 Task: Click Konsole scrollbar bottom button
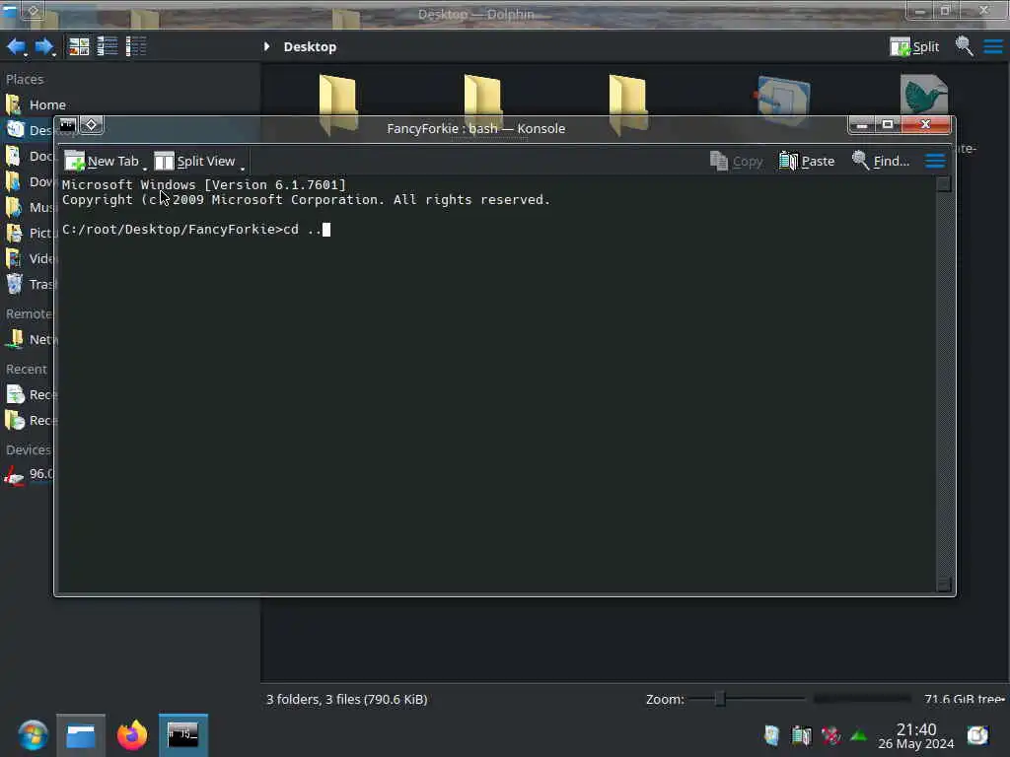pos(944,584)
